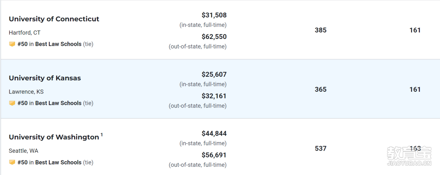Click the enrollment value 385 for Connecticut
440x175 pixels.
click(321, 30)
